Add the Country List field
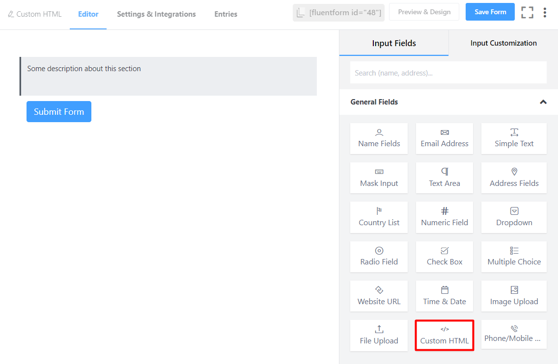 379,217
